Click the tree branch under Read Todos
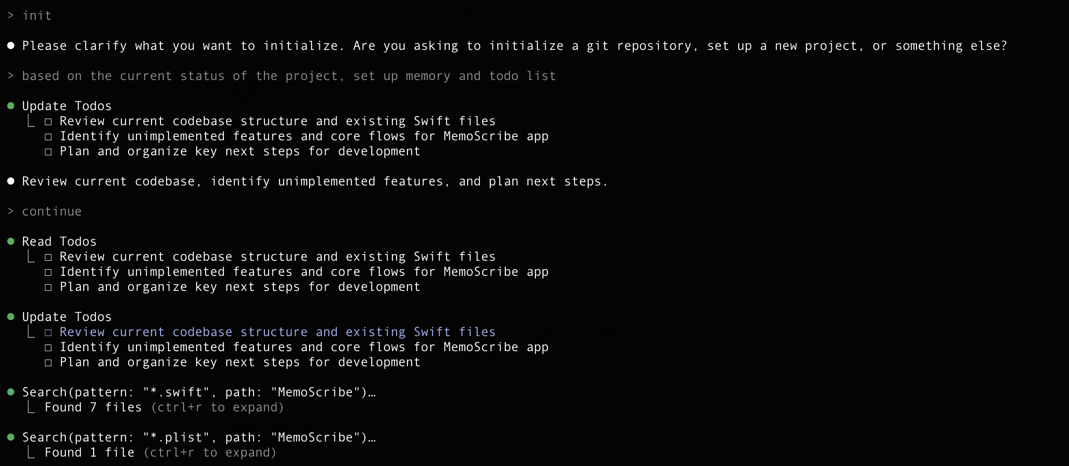 [31, 257]
